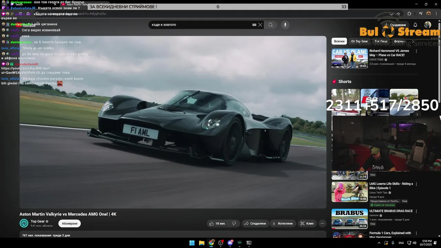Image resolution: width=441 pixels, height=248 pixels.
Task: Open options menu for BRABUS DRAG RACE
Action: [416, 211]
